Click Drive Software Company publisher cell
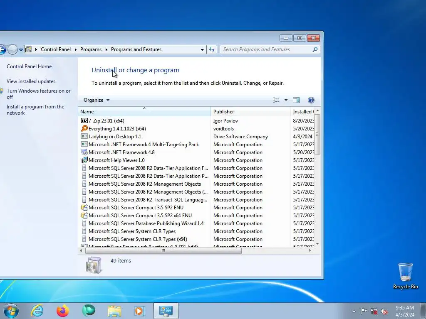 [240, 136]
